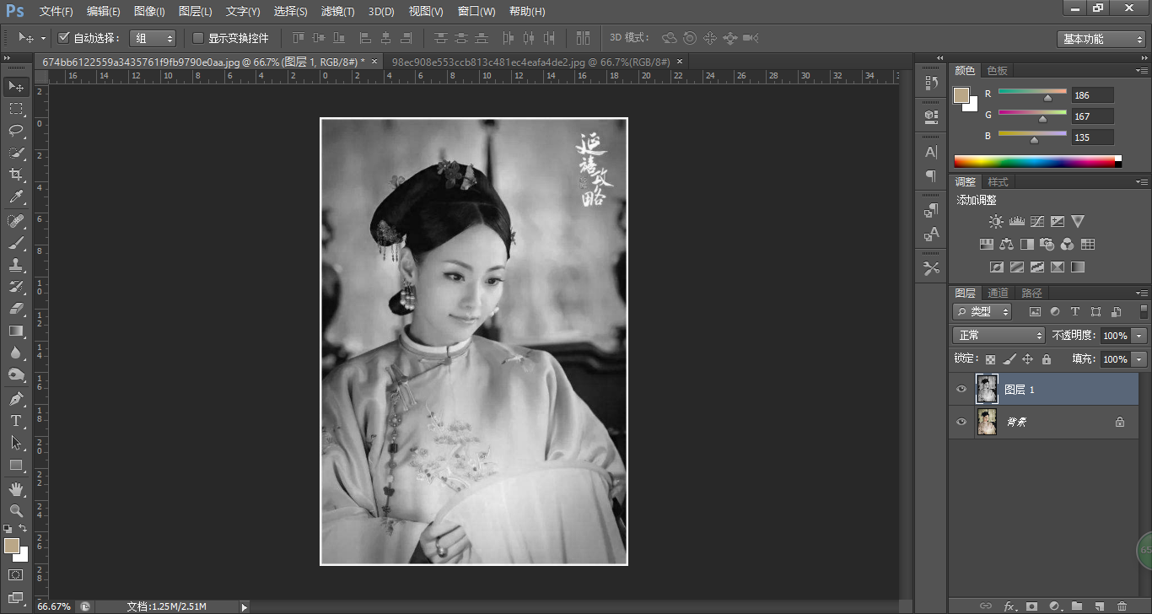Select the Lasso tool

tap(16, 131)
